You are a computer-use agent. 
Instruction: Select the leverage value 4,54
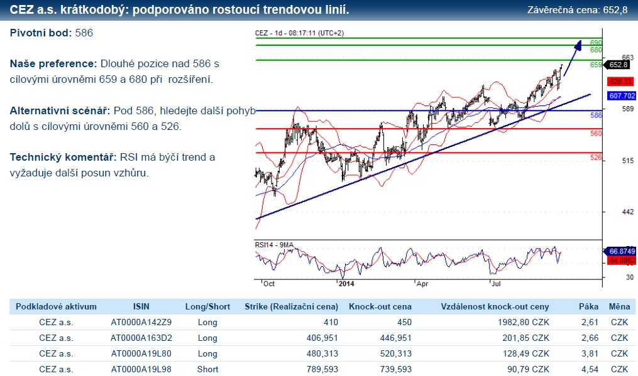[590, 370]
